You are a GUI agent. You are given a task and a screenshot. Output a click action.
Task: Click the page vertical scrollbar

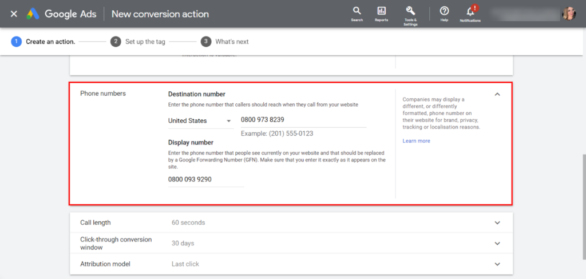point(583,188)
